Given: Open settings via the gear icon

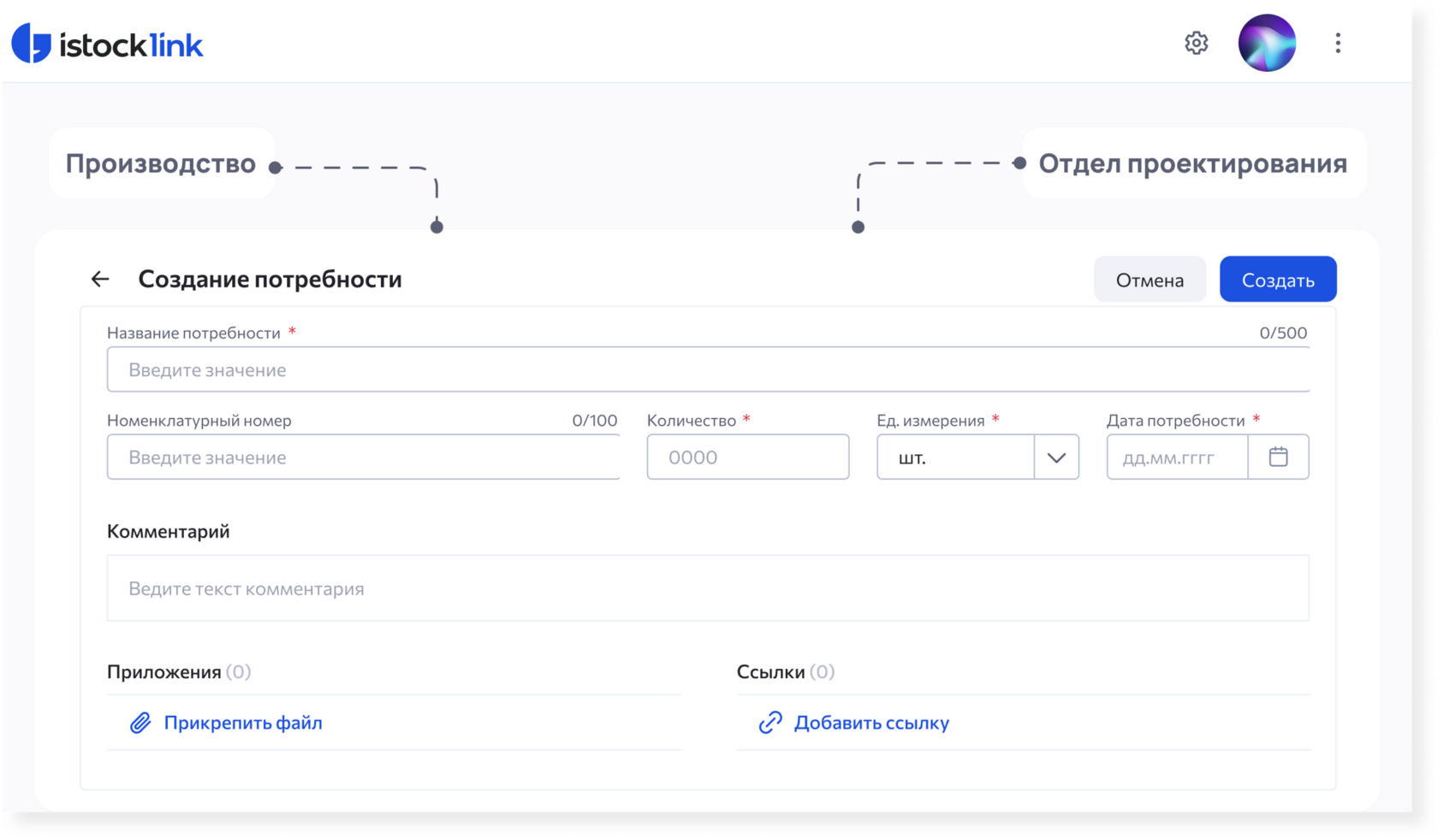Looking at the screenshot, I should 1196,43.
